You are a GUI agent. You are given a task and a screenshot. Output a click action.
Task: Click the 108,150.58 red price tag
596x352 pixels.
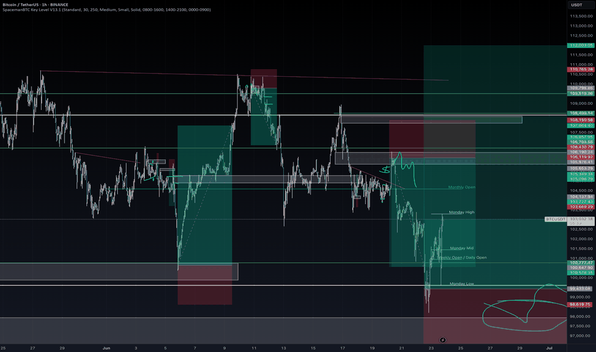(x=581, y=120)
